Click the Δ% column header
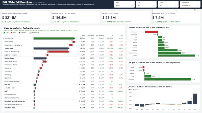Viewport: 202px width, 113px height. (x=121, y=35)
